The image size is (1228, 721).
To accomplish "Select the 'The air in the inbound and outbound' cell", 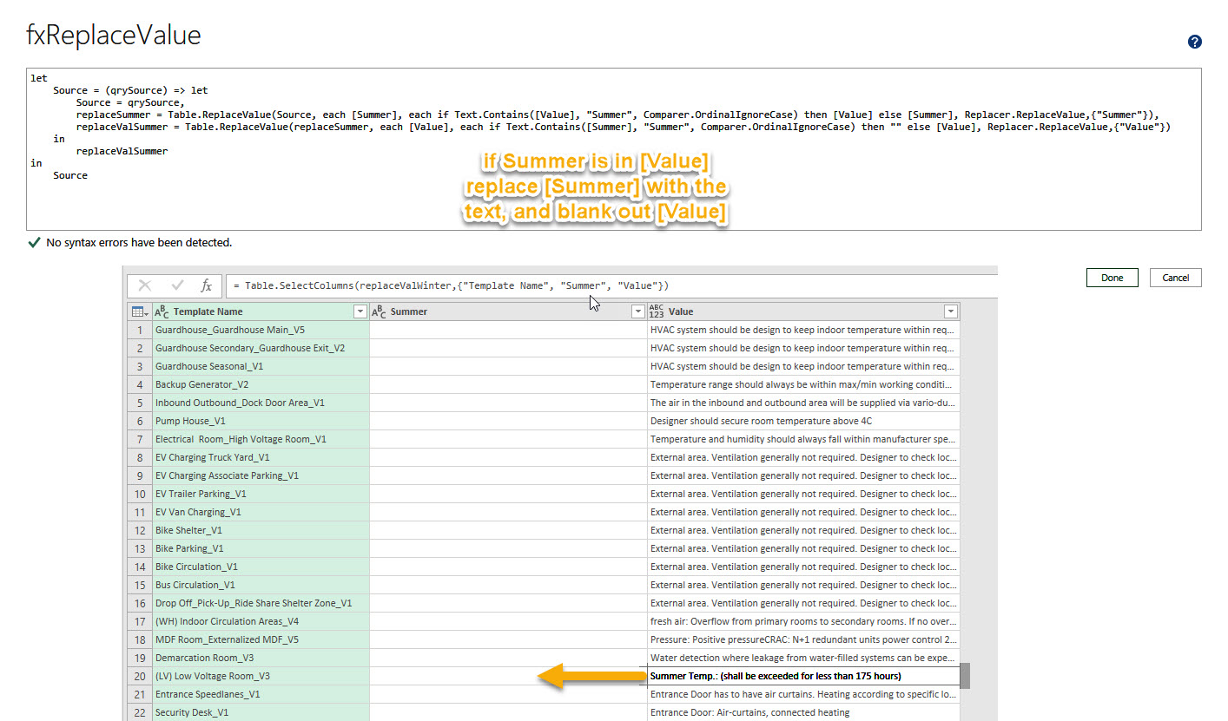I will 803,403.
